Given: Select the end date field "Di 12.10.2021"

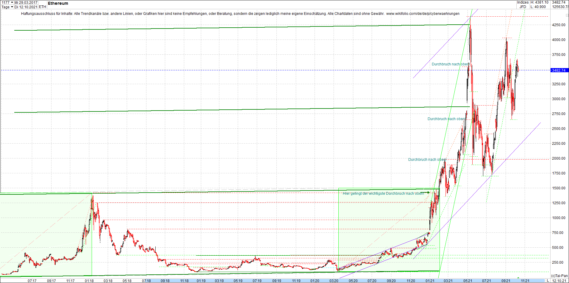Looking at the screenshot, I should click(26, 7).
